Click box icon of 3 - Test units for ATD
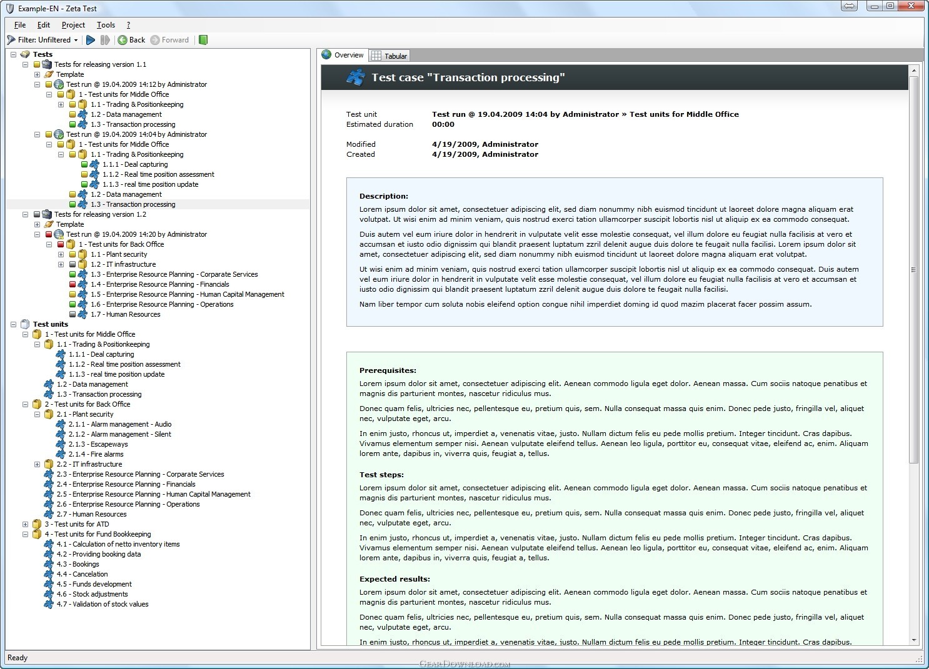The width and height of the screenshot is (929, 669). 37,524
